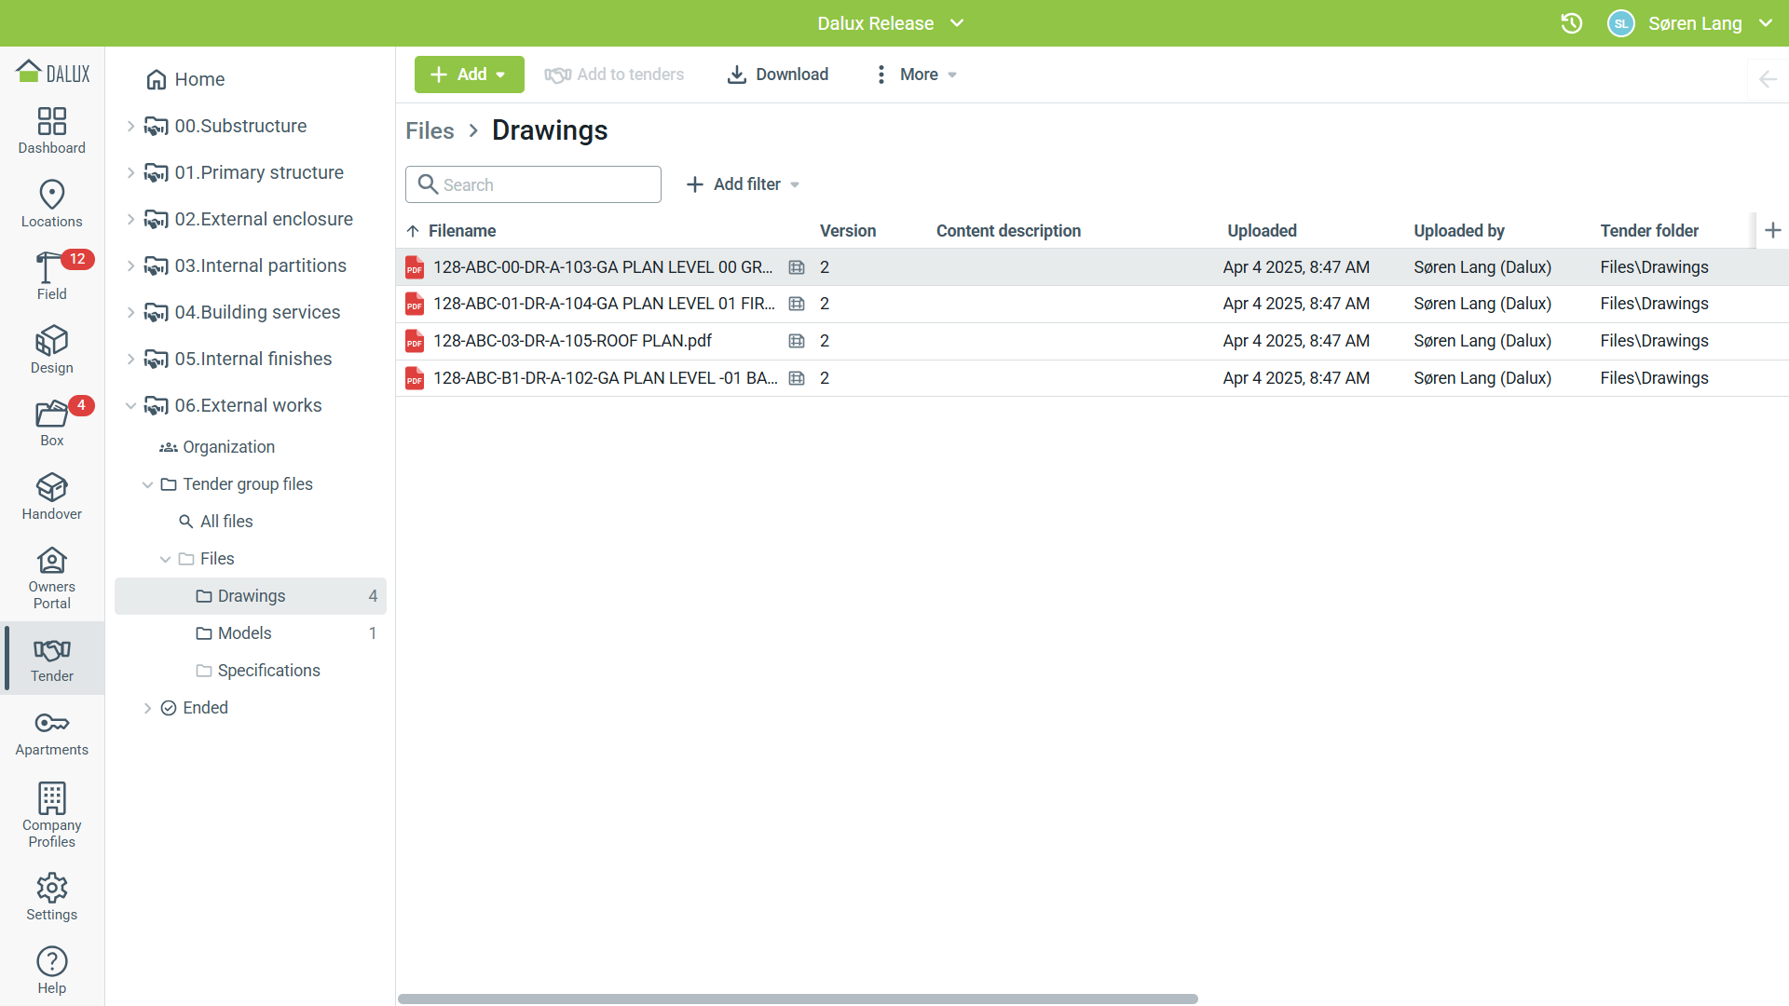This screenshot has width=1789, height=1006.
Task: Open the Dalux Release project dropdown
Action: [x=891, y=23]
